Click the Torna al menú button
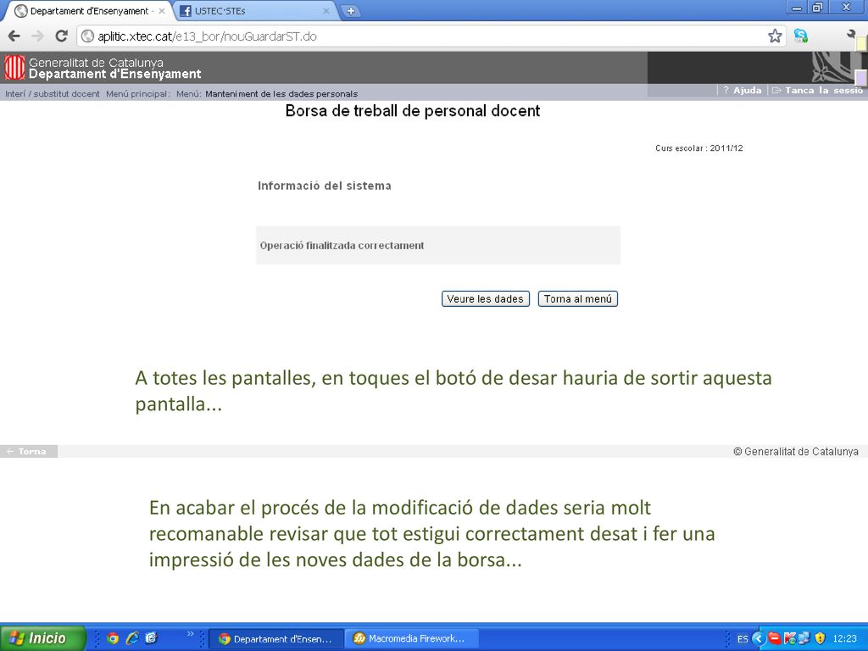Image resolution: width=868 pixels, height=651 pixels. (578, 299)
